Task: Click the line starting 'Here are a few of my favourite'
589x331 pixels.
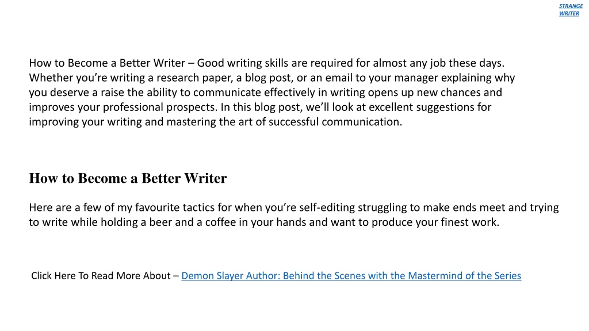Action: (294, 207)
